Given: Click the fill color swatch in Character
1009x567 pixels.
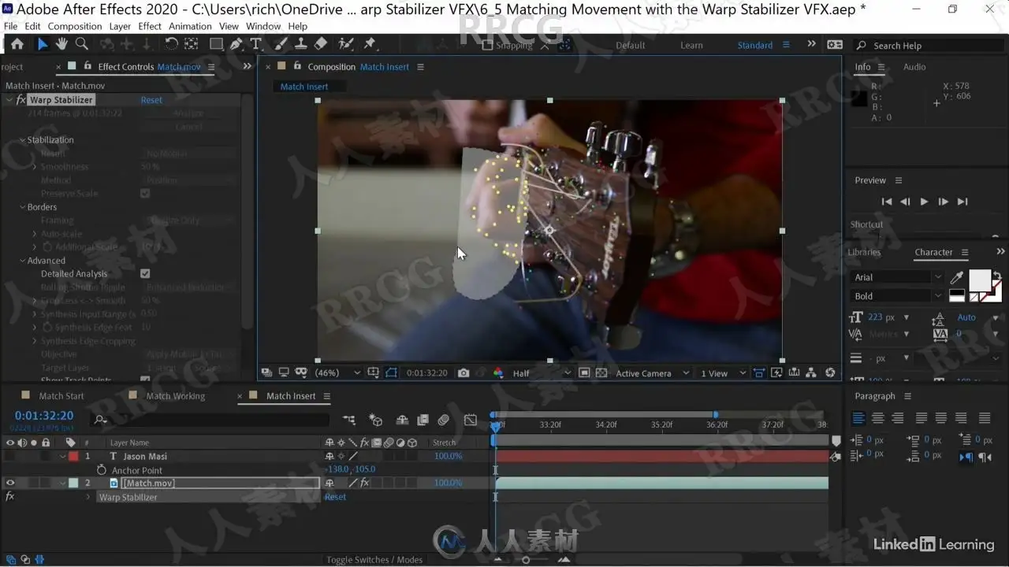Looking at the screenshot, I should coord(979,280).
